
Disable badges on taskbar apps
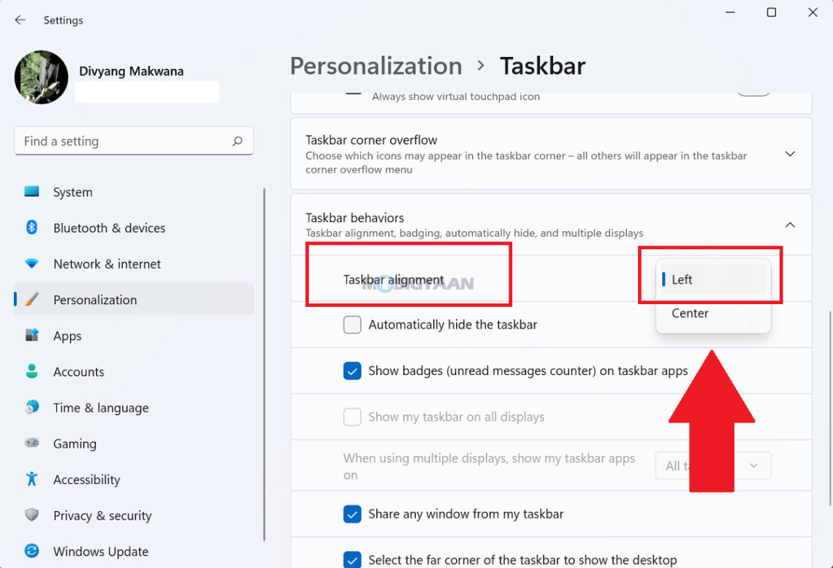coord(352,371)
